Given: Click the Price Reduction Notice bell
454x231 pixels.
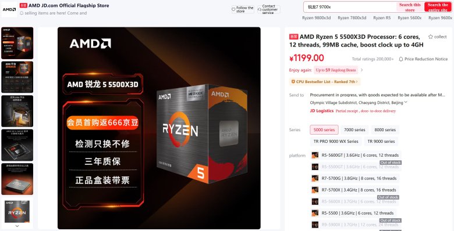Looking at the screenshot, I should 401,59.
